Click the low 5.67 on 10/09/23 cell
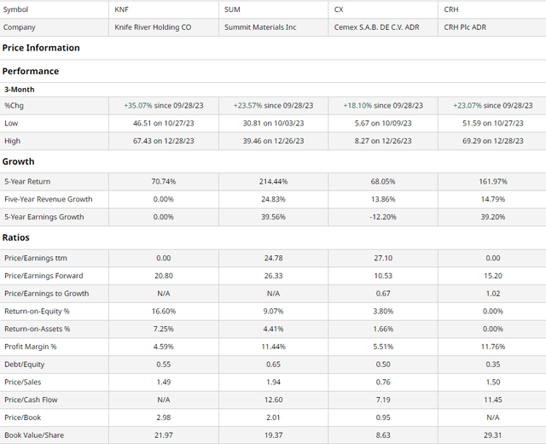This screenshot has height=444, width=546. click(383, 123)
